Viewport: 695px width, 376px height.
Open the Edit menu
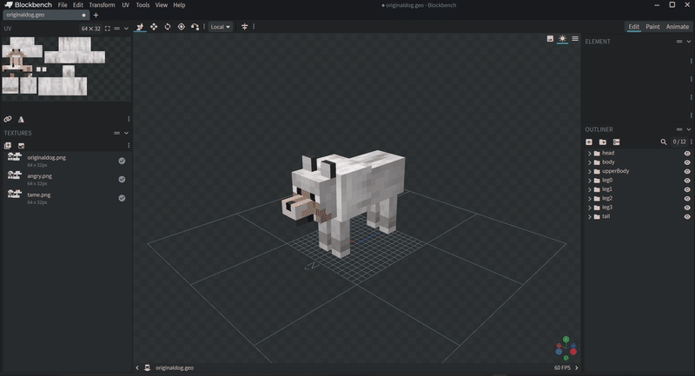point(78,5)
